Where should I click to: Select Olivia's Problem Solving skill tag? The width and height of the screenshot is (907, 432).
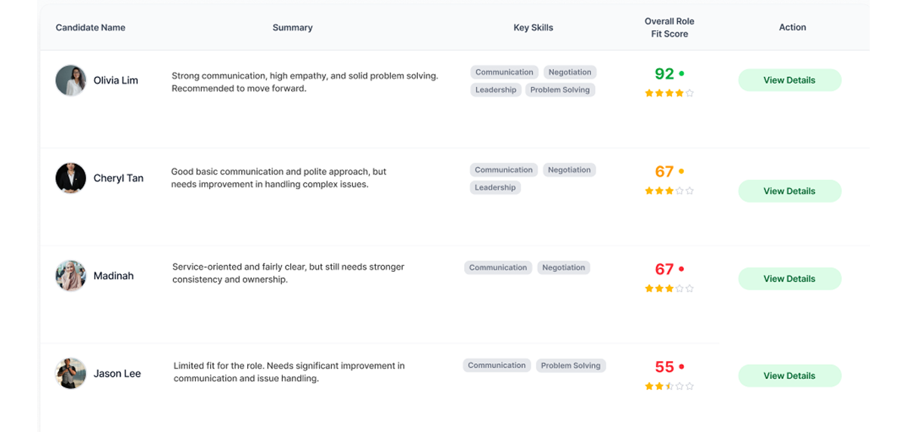pyautogui.click(x=559, y=90)
